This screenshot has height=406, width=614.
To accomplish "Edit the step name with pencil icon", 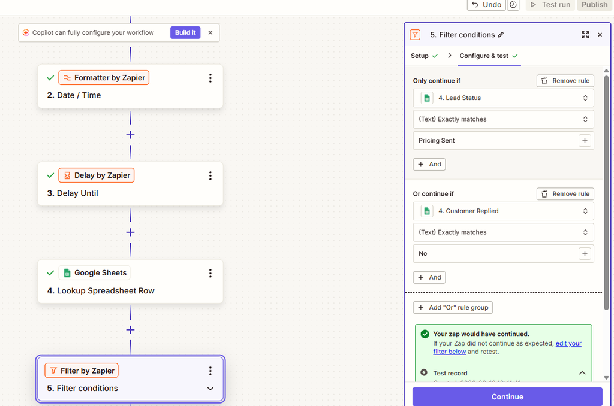I will [x=501, y=35].
